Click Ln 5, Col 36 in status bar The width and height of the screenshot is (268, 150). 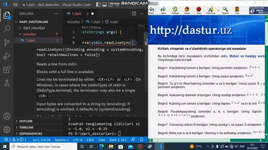coord(41,140)
